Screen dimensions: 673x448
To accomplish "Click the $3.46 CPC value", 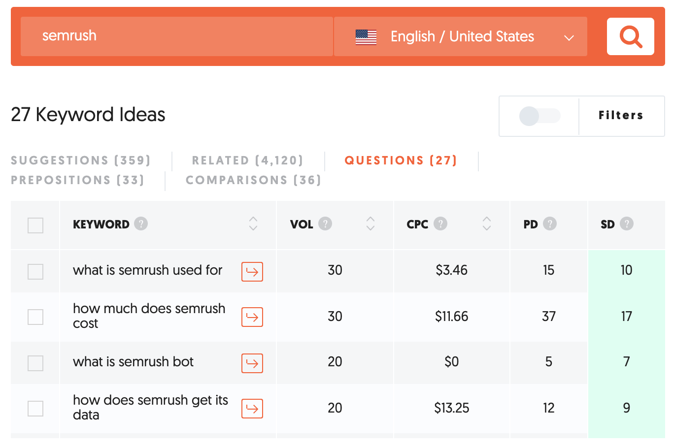I will (x=452, y=270).
